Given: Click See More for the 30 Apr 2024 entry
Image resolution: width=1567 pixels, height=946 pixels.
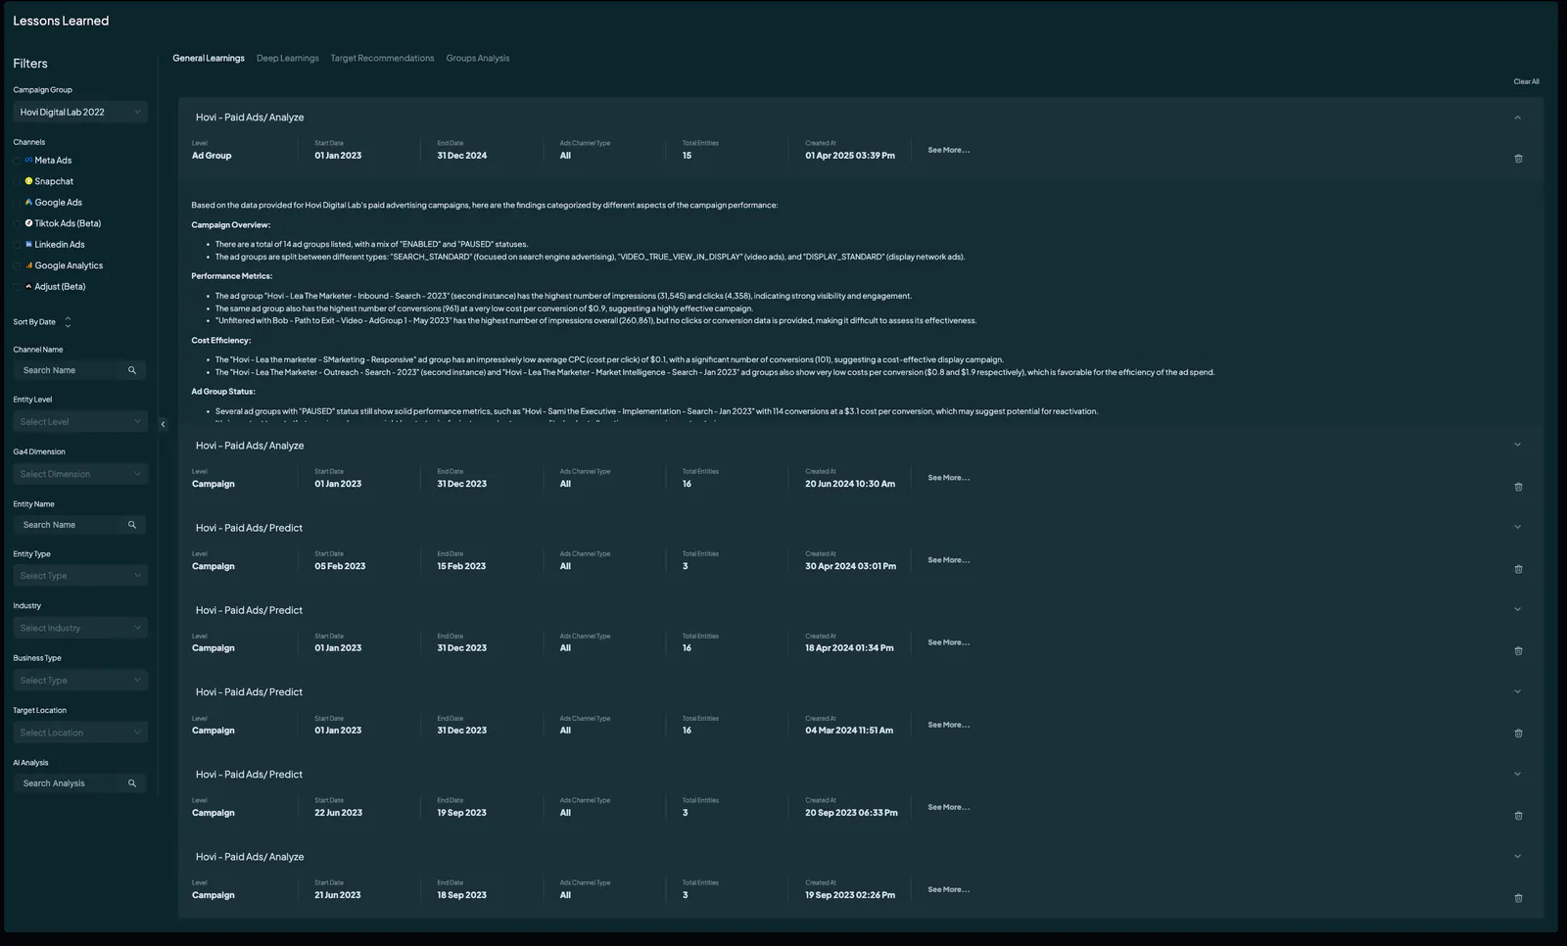Looking at the screenshot, I should pos(948,560).
